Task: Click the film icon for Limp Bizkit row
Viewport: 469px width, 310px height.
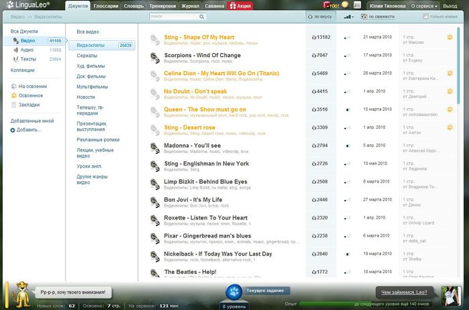Action: 154,184
